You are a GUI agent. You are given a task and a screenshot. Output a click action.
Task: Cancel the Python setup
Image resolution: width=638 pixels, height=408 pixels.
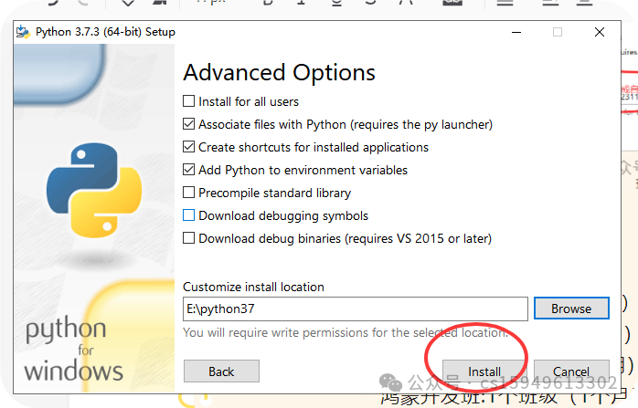[571, 371]
